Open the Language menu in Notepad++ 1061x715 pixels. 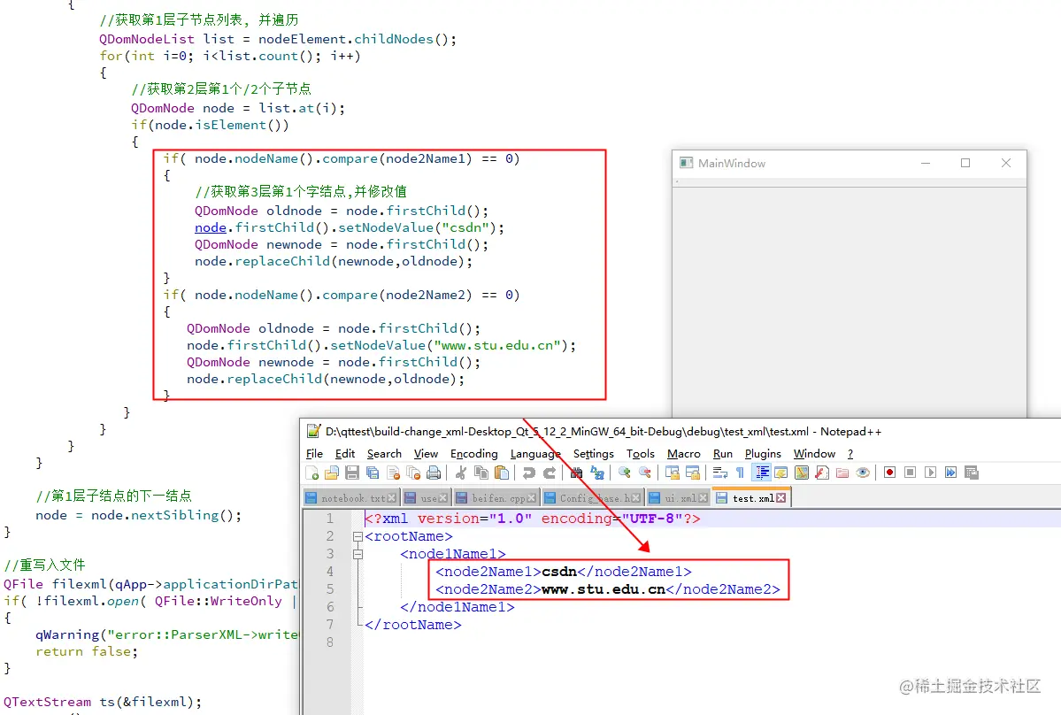(535, 454)
